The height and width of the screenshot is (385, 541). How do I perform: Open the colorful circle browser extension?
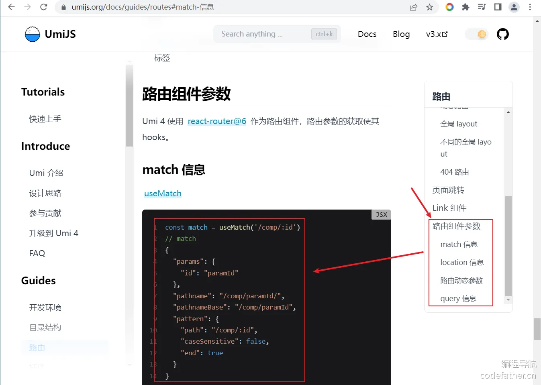(x=450, y=7)
